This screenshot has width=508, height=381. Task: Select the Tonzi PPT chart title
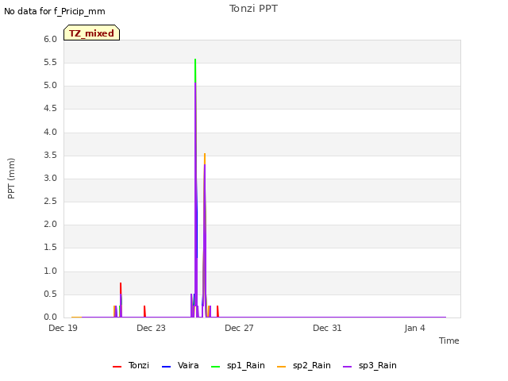(253, 9)
